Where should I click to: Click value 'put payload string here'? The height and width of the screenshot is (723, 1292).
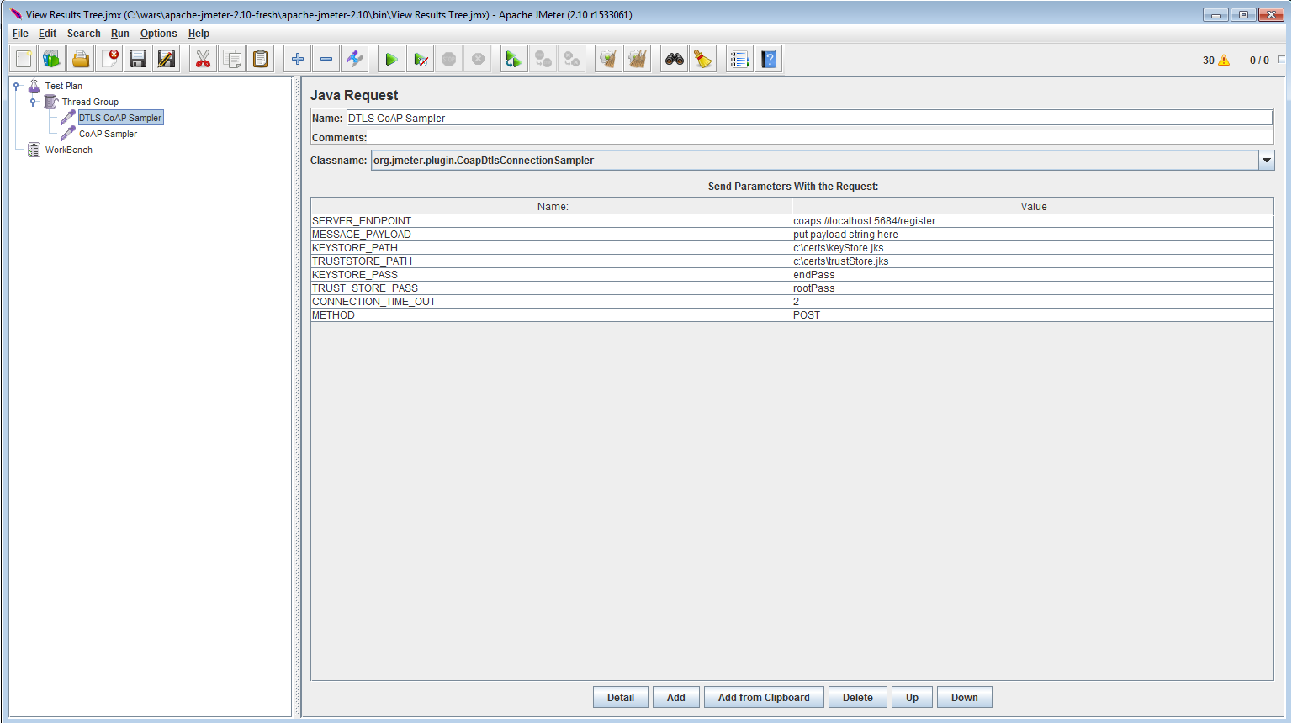click(x=1033, y=235)
